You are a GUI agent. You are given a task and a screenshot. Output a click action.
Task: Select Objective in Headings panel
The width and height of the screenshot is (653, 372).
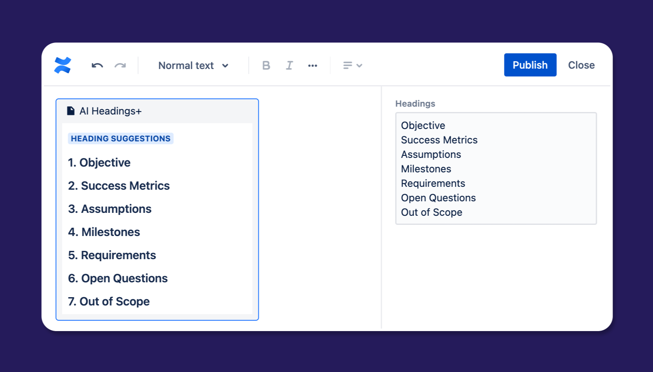pyautogui.click(x=423, y=125)
